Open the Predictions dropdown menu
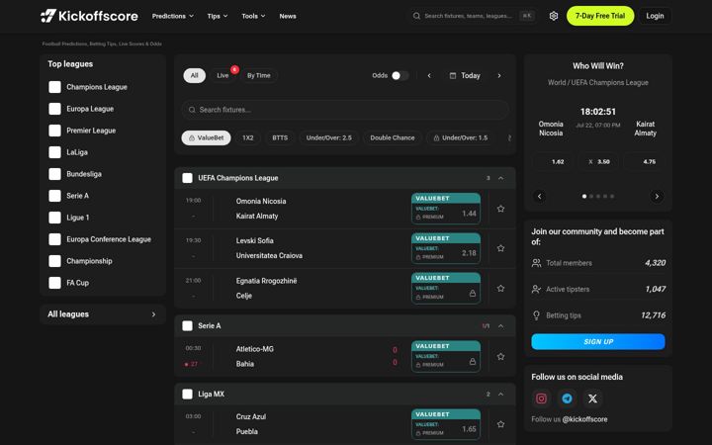Screen dimensions: 712x445 172,16
